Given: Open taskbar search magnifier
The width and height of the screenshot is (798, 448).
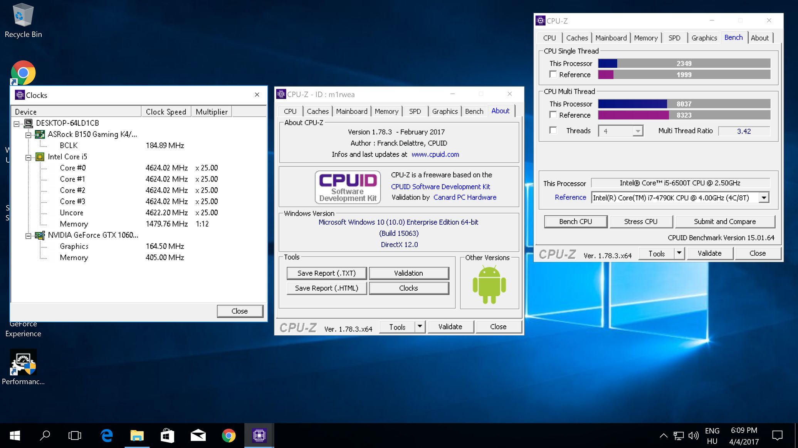Looking at the screenshot, I should click(45, 436).
